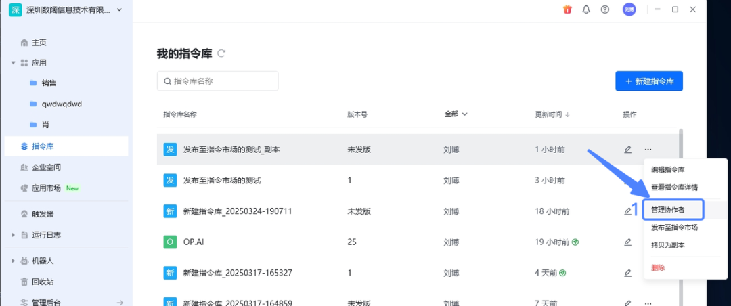731x306 pixels.
Task: Open the three-dot menu for 发布至指令市场的测试_副本
Action: [648, 149]
